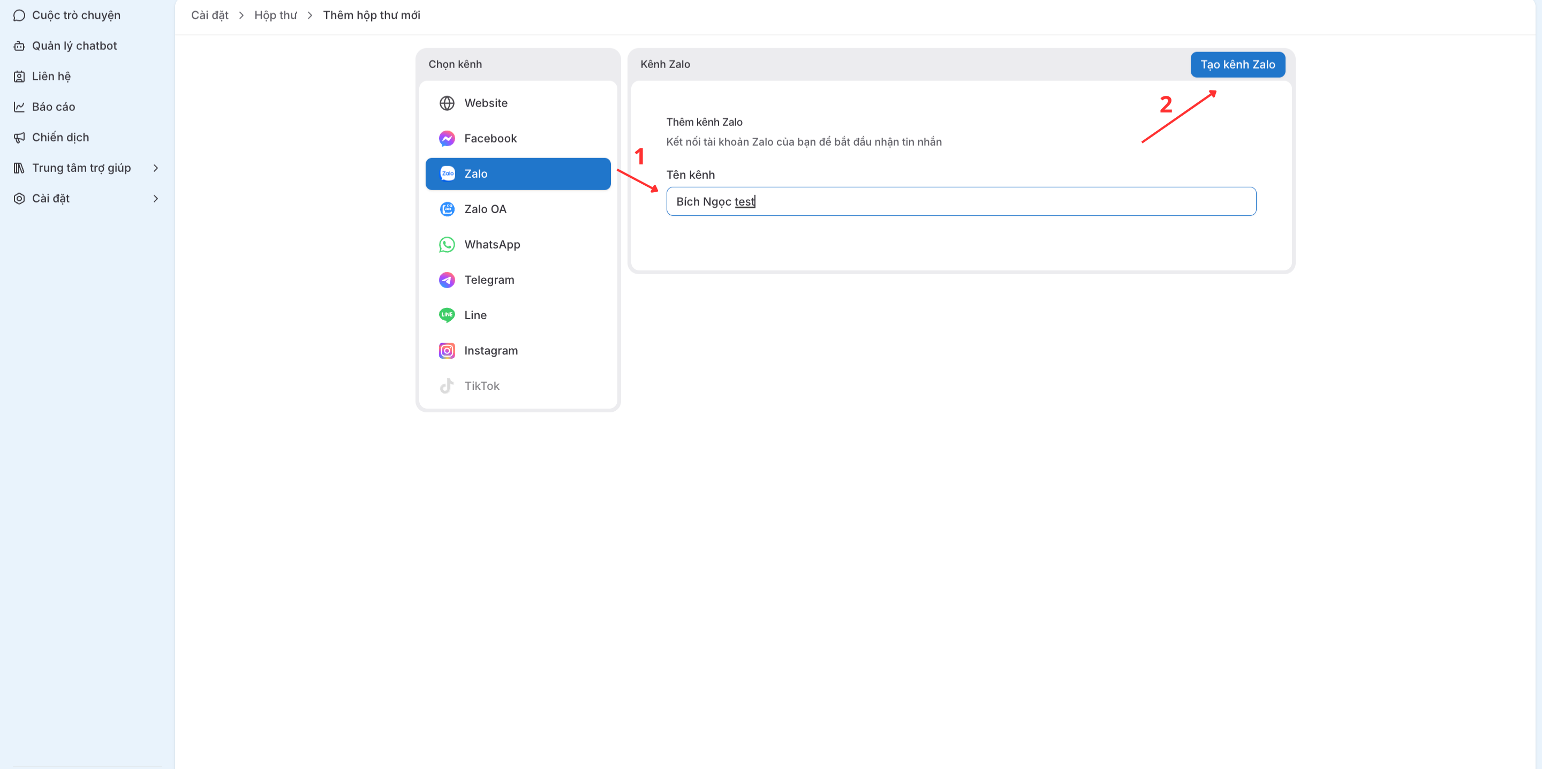The height and width of the screenshot is (769, 1542).
Task: Open the Cuộc trò chuyện chat bubble icon
Action: point(19,15)
